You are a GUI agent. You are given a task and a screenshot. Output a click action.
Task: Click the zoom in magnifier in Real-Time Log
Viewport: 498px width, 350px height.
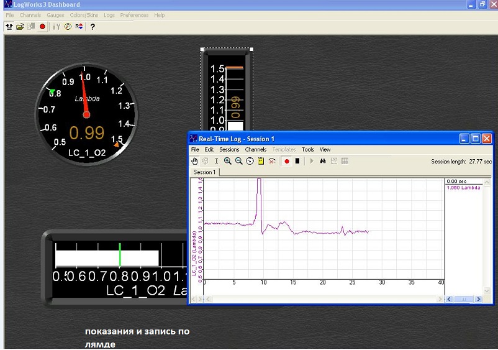(x=228, y=161)
